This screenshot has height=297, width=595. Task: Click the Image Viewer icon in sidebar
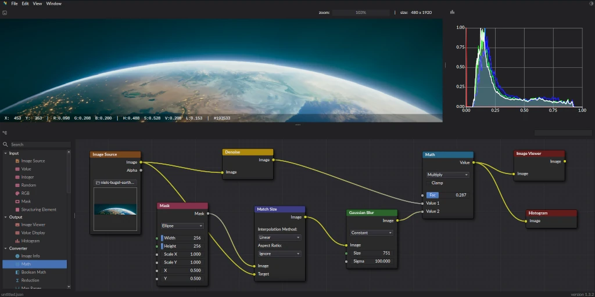pos(17,224)
